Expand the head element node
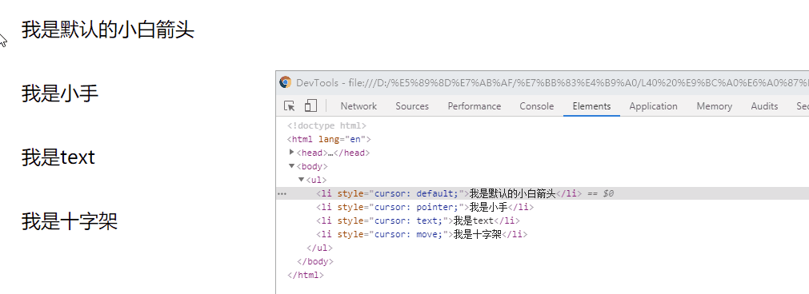 tap(292, 153)
